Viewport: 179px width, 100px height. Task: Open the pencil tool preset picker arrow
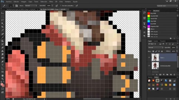(7, 6)
